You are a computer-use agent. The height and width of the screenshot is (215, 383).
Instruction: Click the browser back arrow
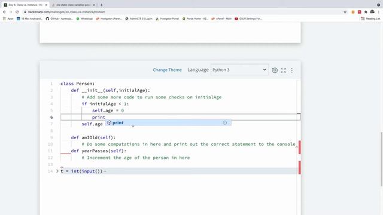[4, 12]
